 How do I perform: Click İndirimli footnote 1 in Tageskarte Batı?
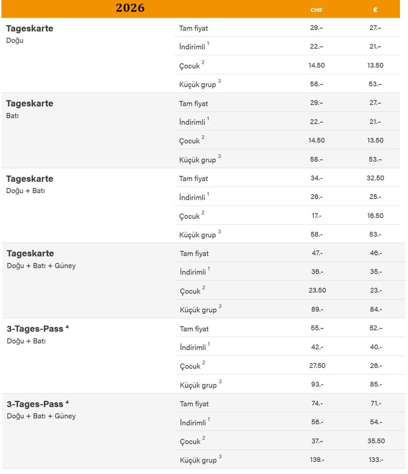coord(208,119)
